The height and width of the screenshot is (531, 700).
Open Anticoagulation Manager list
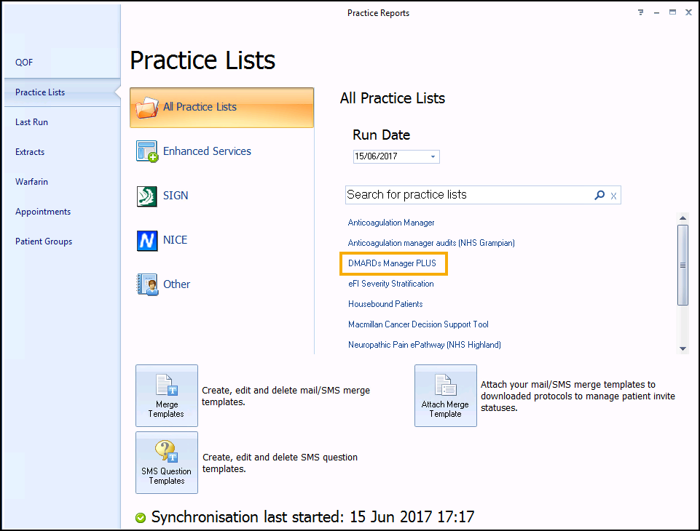[391, 223]
